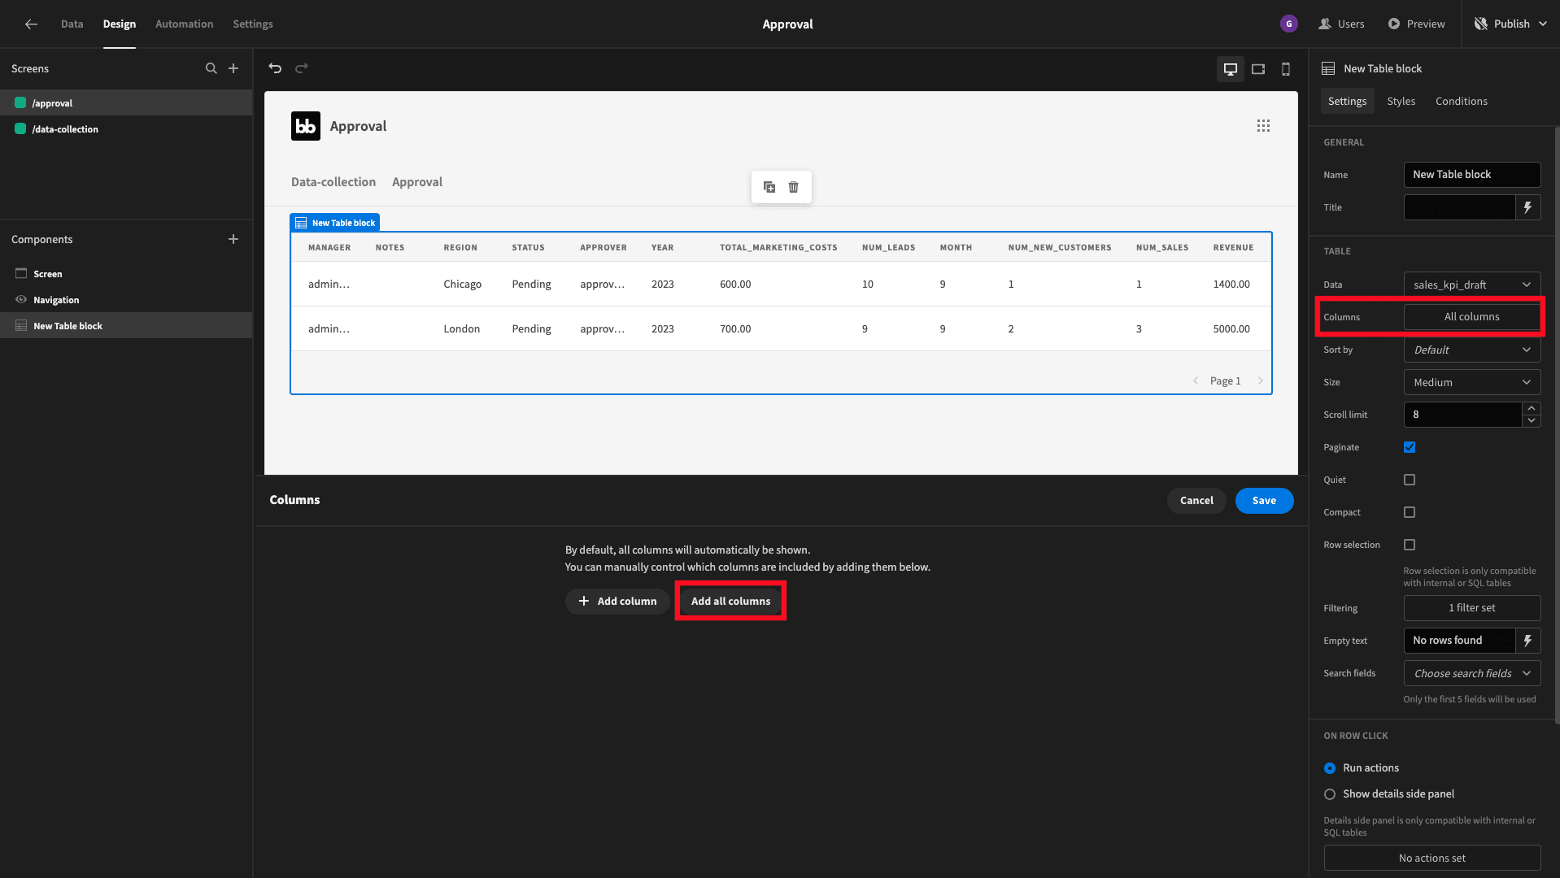
Task: Open the Automation tab
Action: pos(184,24)
